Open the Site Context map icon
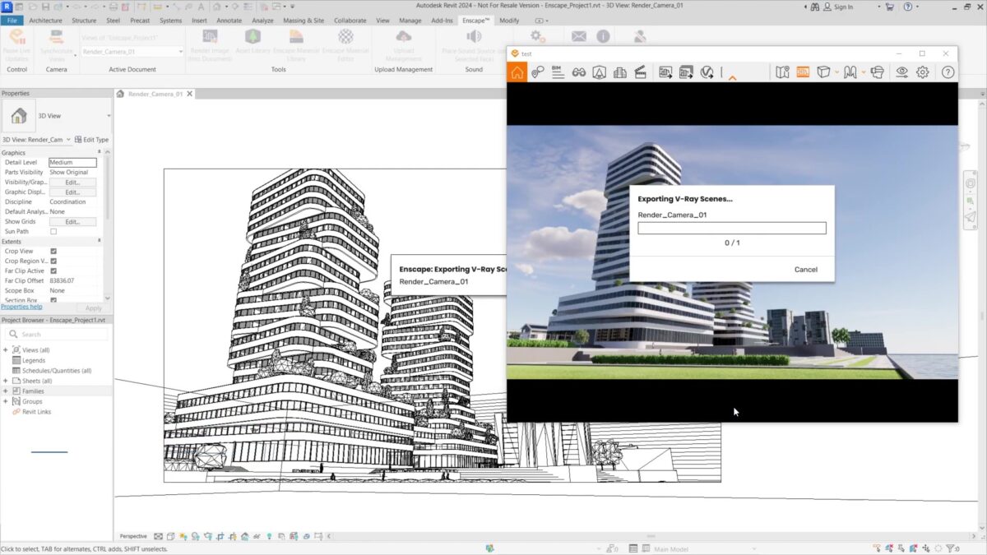 (782, 72)
